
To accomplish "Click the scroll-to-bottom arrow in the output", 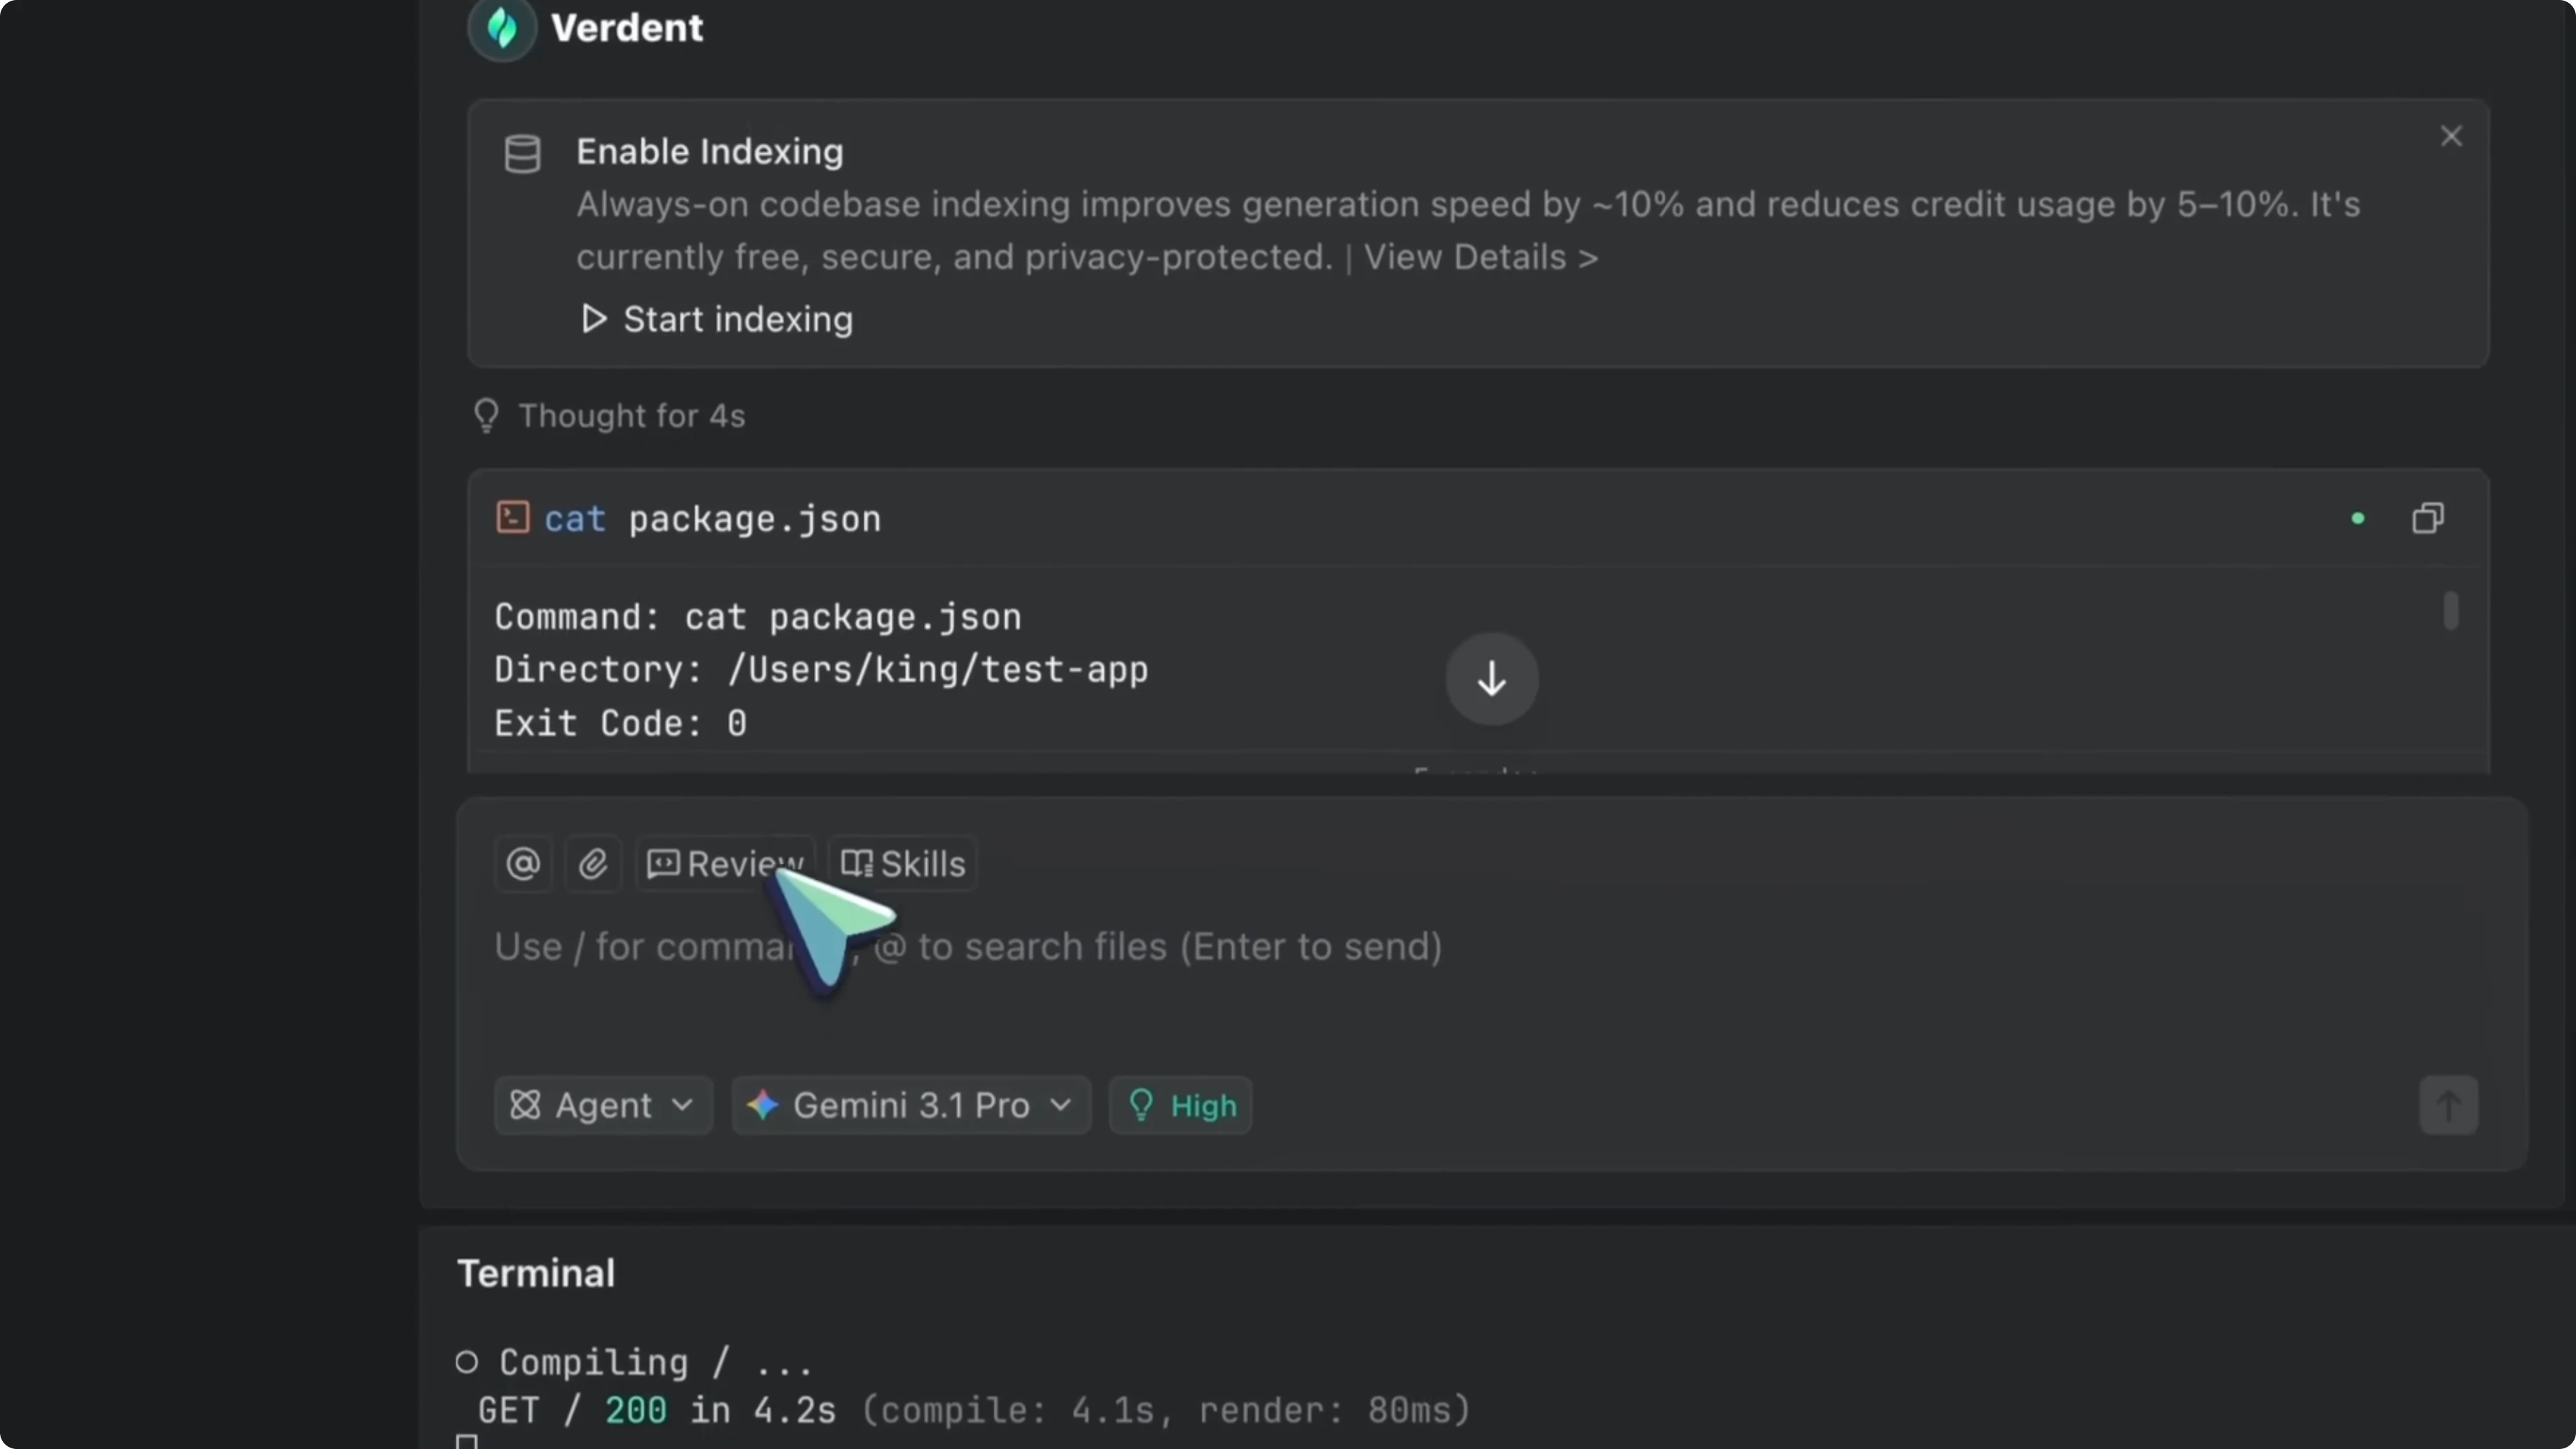I will pos(1491,679).
